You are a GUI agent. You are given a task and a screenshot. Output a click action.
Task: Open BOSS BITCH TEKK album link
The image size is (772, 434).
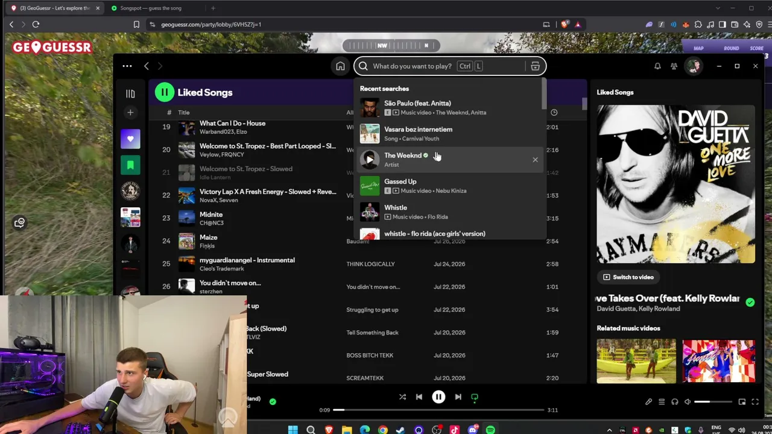click(370, 356)
